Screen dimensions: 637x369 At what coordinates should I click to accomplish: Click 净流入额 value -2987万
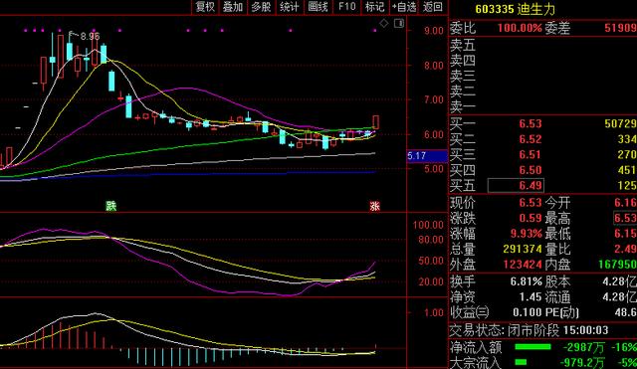click(x=584, y=347)
